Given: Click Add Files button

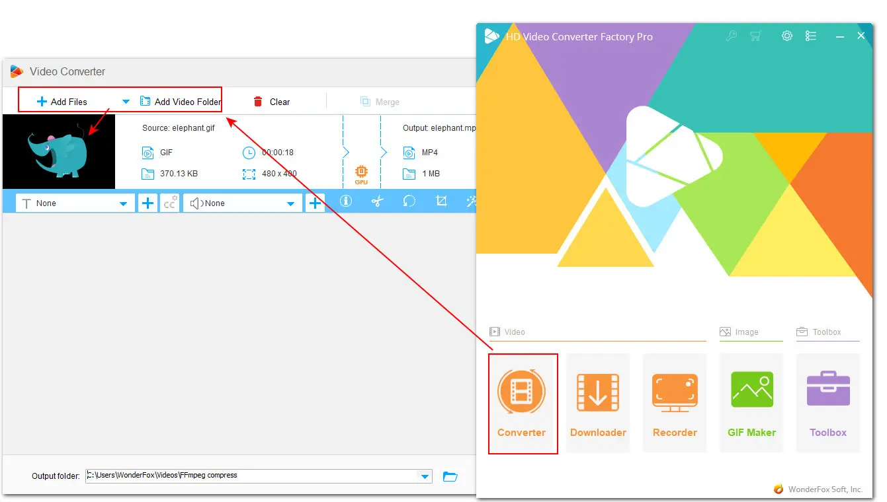Looking at the screenshot, I should pos(62,102).
